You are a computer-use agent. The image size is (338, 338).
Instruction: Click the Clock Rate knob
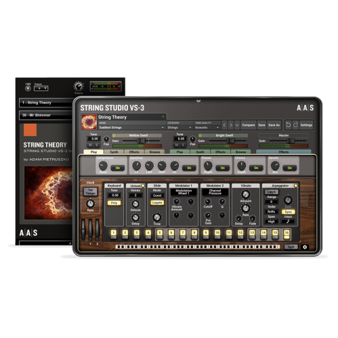tap(90, 203)
